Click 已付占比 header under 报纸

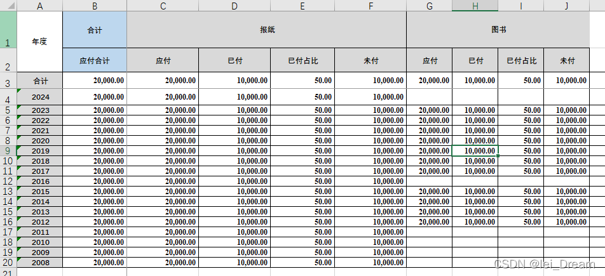(302, 60)
